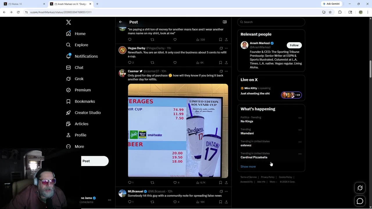
Task: Like Vegas Darby's post
Action: [x=175, y=62]
